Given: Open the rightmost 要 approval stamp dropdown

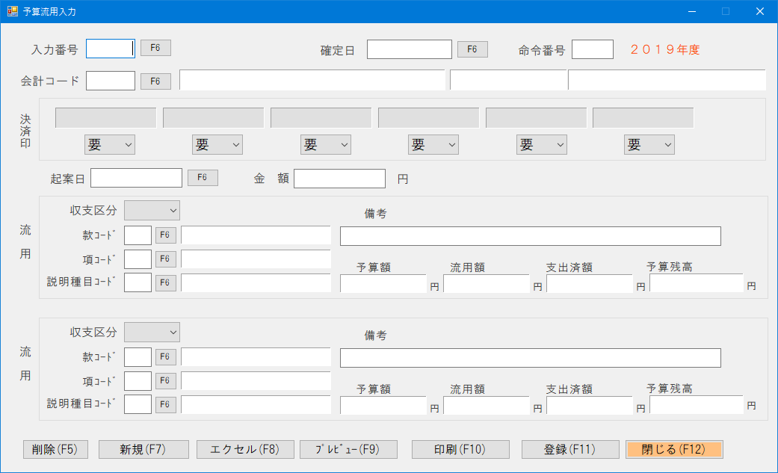Looking at the screenshot, I should [x=649, y=144].
